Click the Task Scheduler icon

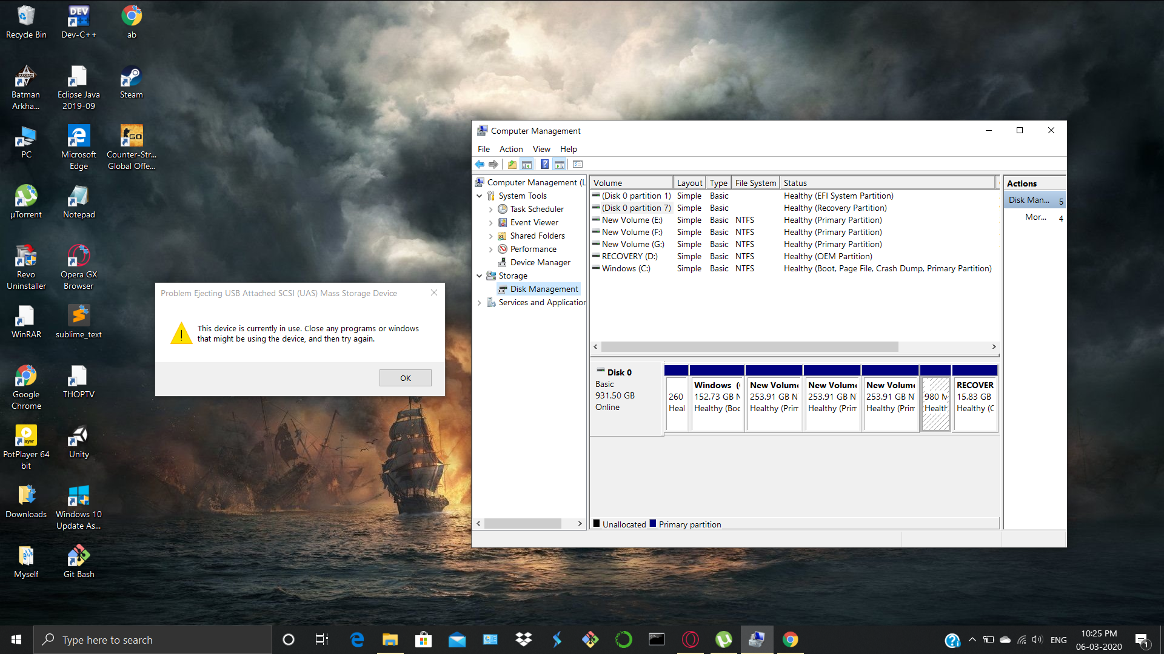(503, 208)
